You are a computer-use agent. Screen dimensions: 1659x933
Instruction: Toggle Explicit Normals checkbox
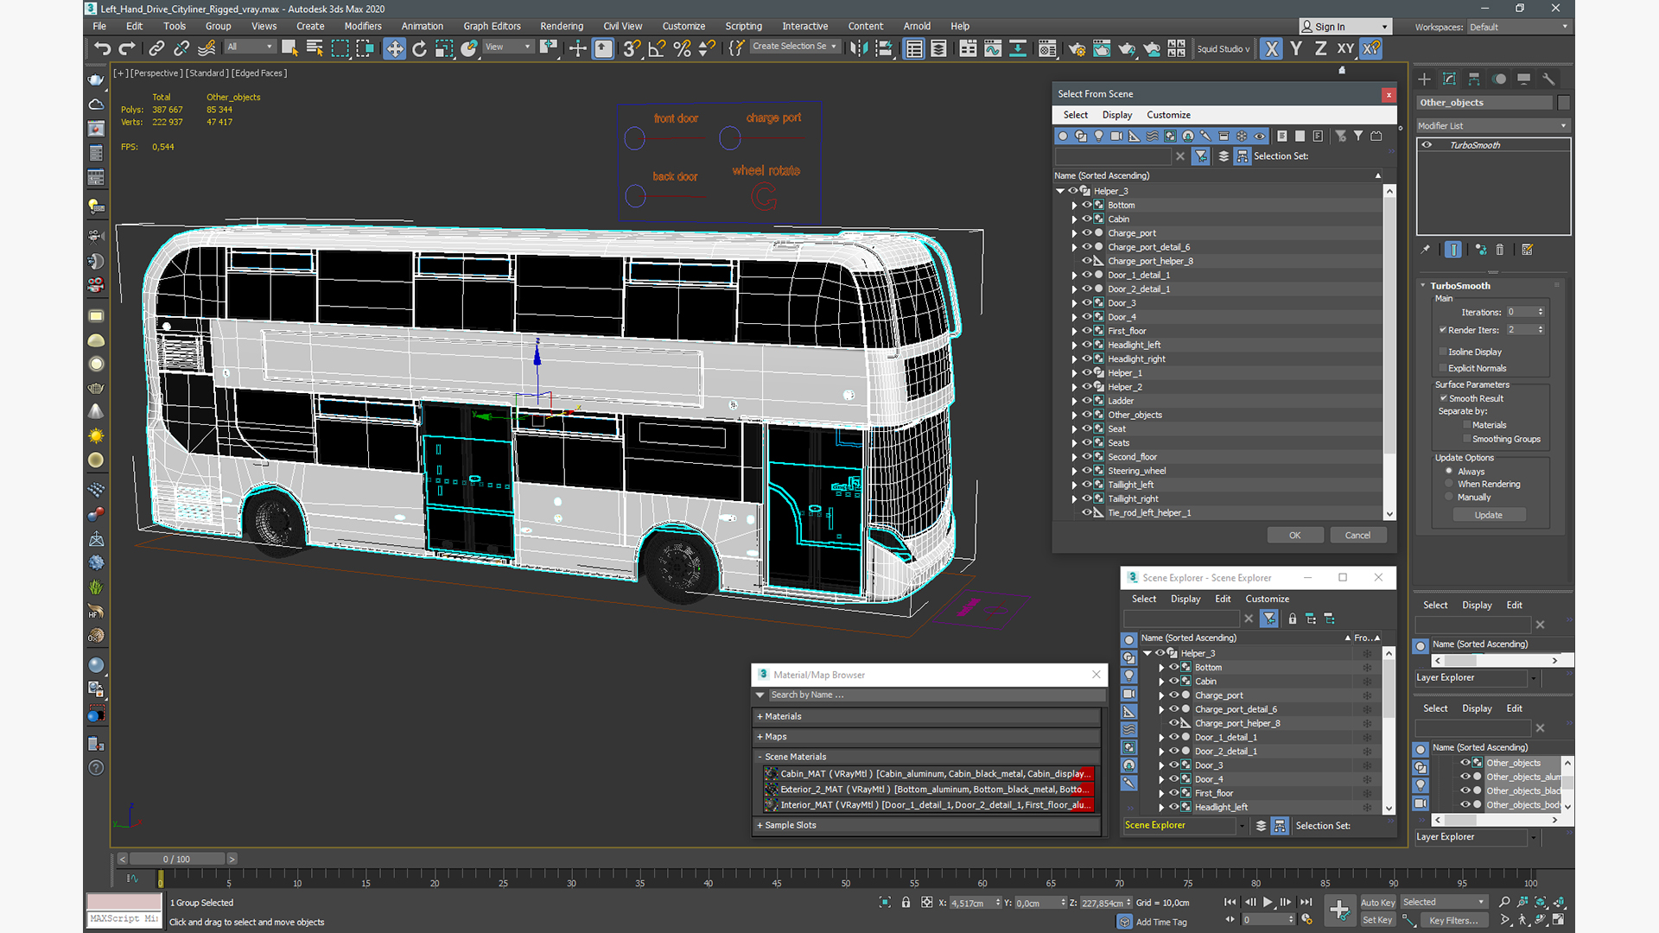[x=1442, y=368]
